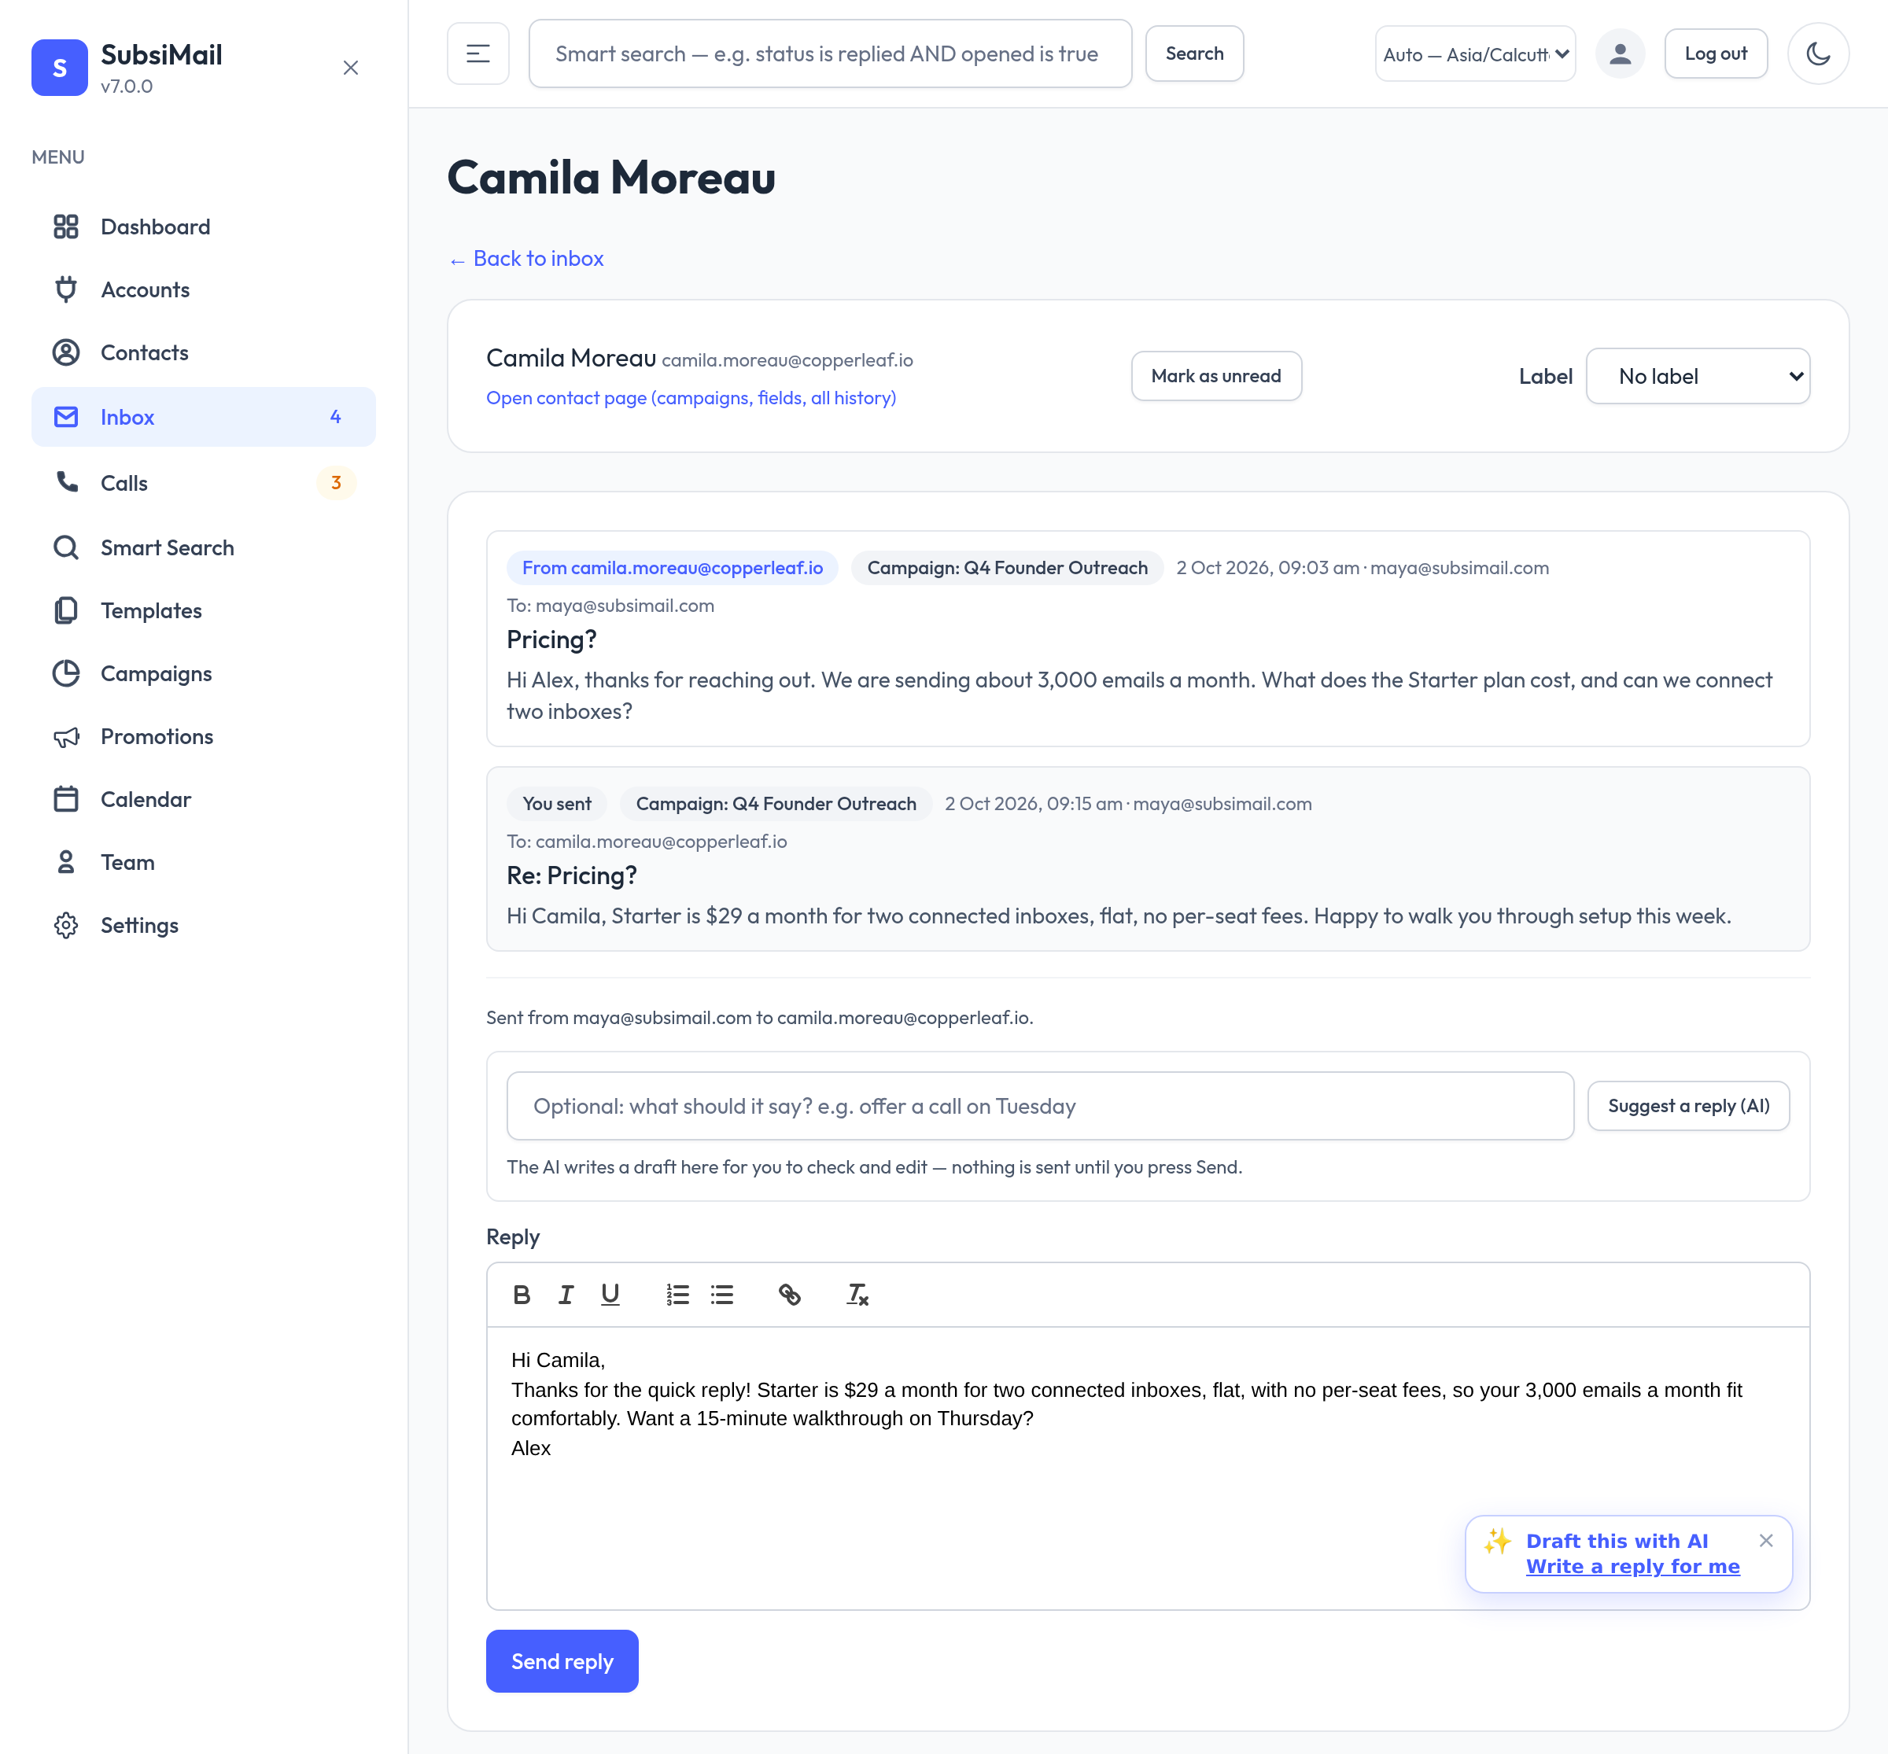Select Inbox in the sidebar
The image size is (1888, 1754).
coord(203,417)
